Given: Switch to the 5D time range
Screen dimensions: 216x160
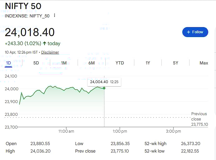Looking at the screenshot, I should coord(36,63).
